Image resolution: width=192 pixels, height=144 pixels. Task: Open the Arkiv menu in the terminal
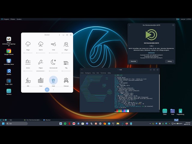[82, 73]
